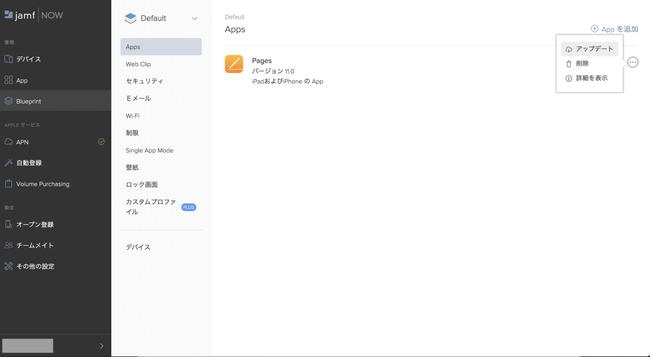The image size is (650, 357).
Task: Choose 削除 from the context menu
Action: (x=589, y=63)
